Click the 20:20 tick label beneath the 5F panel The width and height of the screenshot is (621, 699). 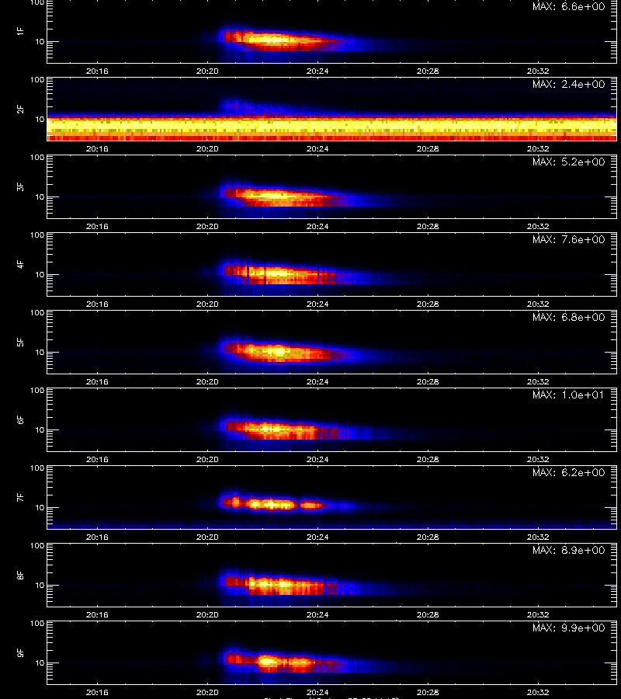click(x=207, y=381)
